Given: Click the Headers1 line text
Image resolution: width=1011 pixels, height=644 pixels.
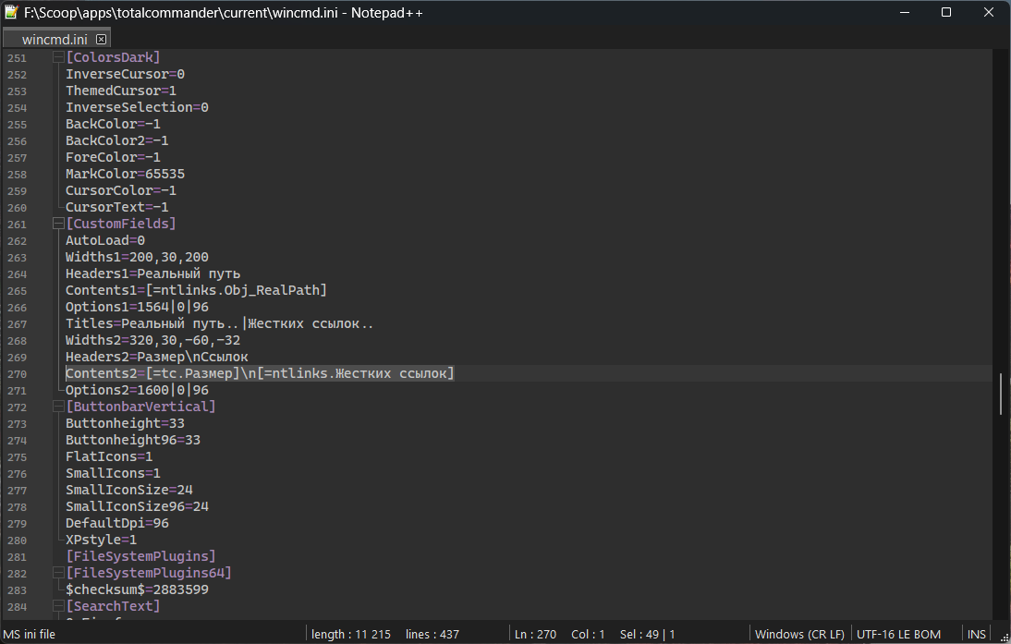Looking at the screenshot, I should [152, 273].
